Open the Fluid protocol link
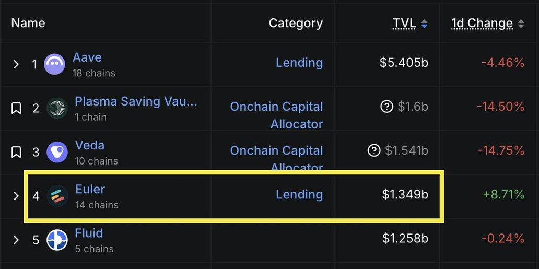 89,233
